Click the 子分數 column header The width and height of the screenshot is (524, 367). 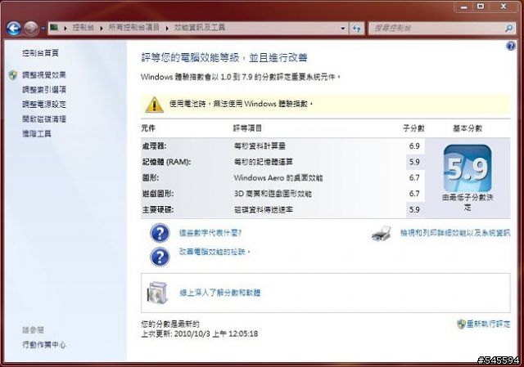[413, 128]
